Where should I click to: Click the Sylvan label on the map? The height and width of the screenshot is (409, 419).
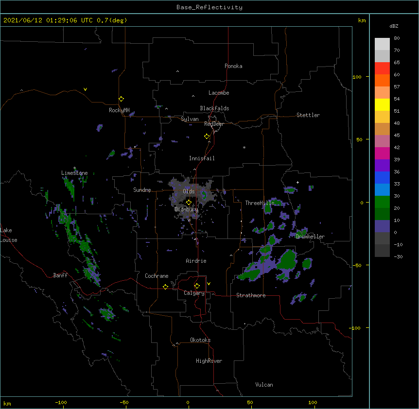tap(190, 119)
